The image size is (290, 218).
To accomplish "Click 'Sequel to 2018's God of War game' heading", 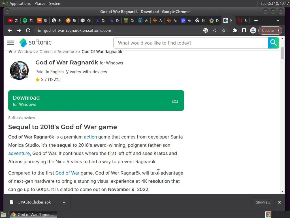I will [x=63, y=127].
